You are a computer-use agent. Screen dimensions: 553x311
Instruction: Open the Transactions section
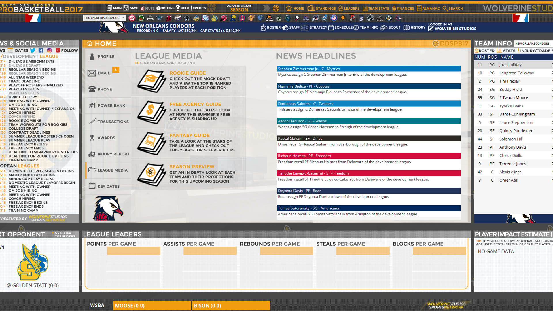[x=108, y=122]
